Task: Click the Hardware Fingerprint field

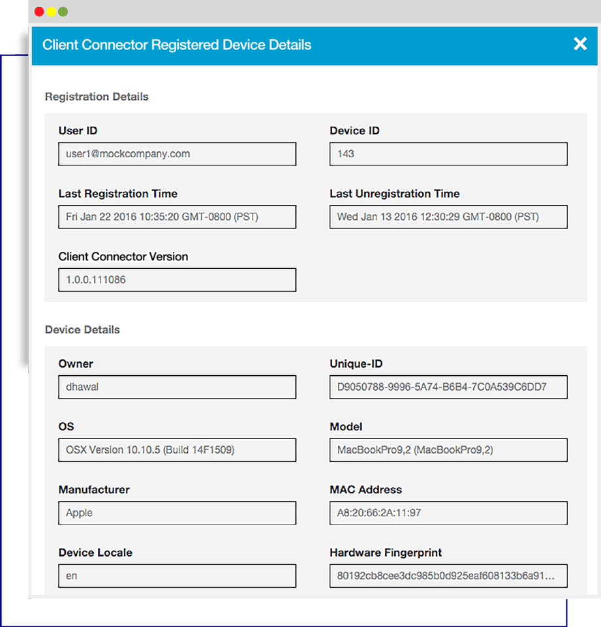Action: click(448, 576)
